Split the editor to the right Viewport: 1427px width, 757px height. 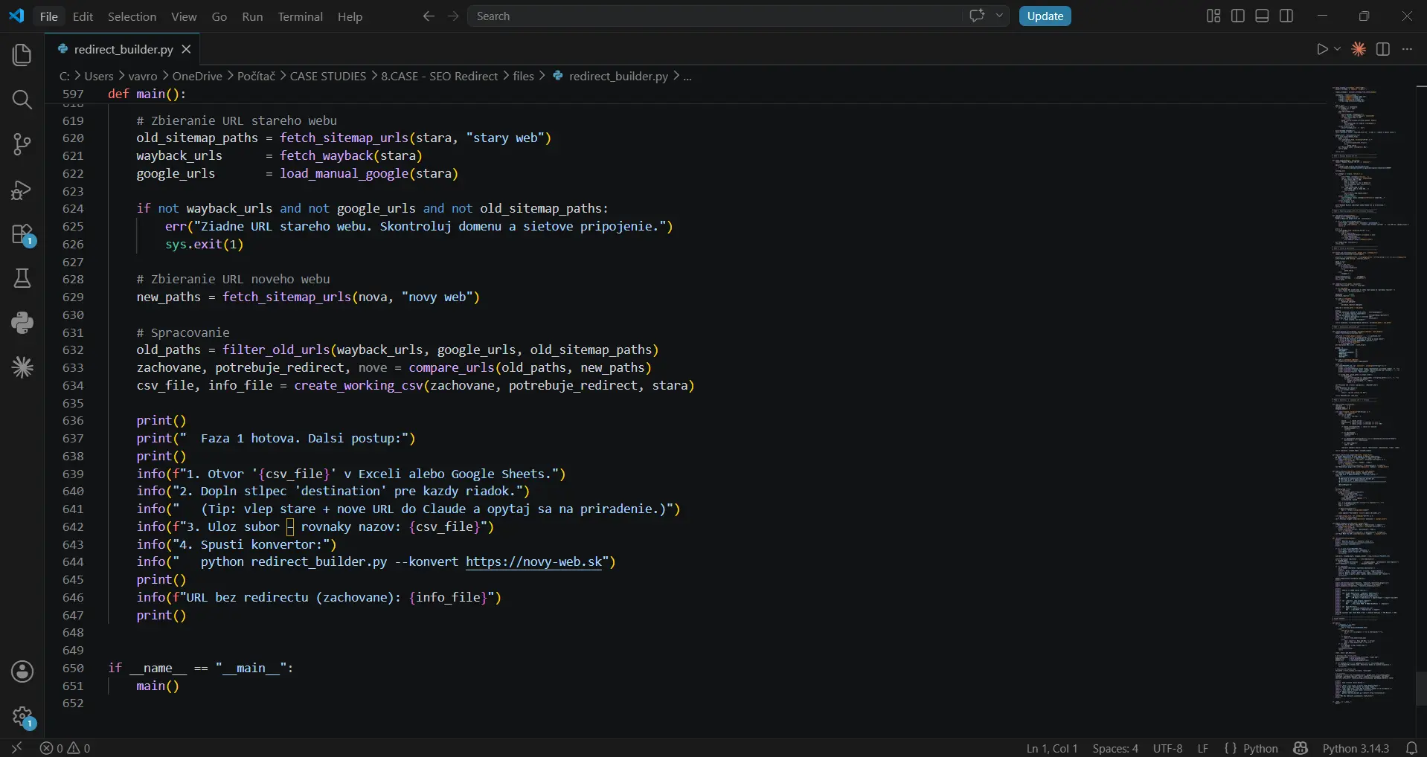[1383, 49]
